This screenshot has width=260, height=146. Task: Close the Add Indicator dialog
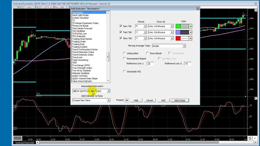pyautogui.click(x=198, y=9)
